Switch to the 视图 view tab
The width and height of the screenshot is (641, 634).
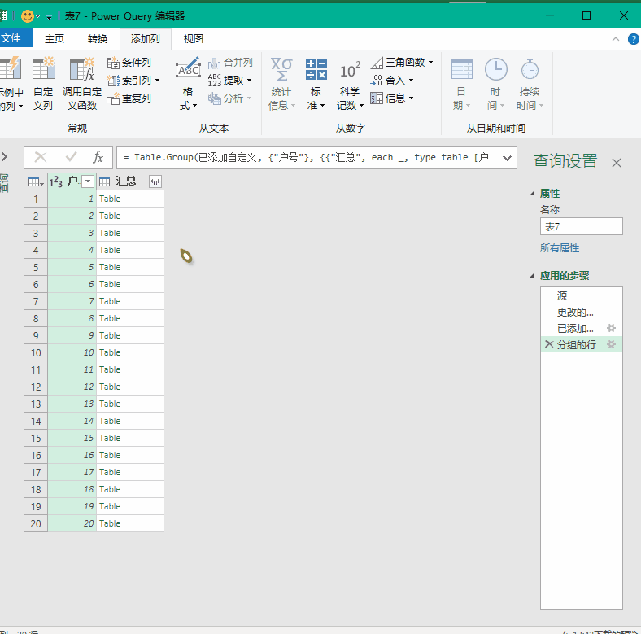(x=194, y=39)
